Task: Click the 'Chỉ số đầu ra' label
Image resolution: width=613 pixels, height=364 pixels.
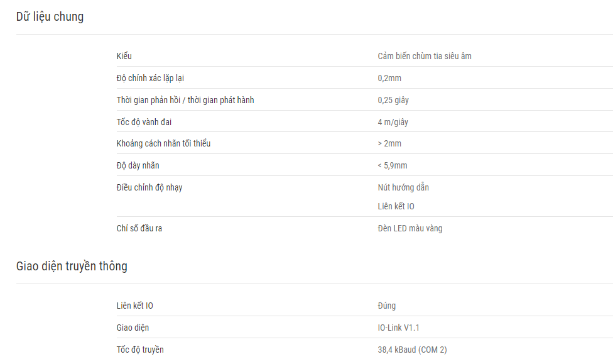Action: coord(139,228)
